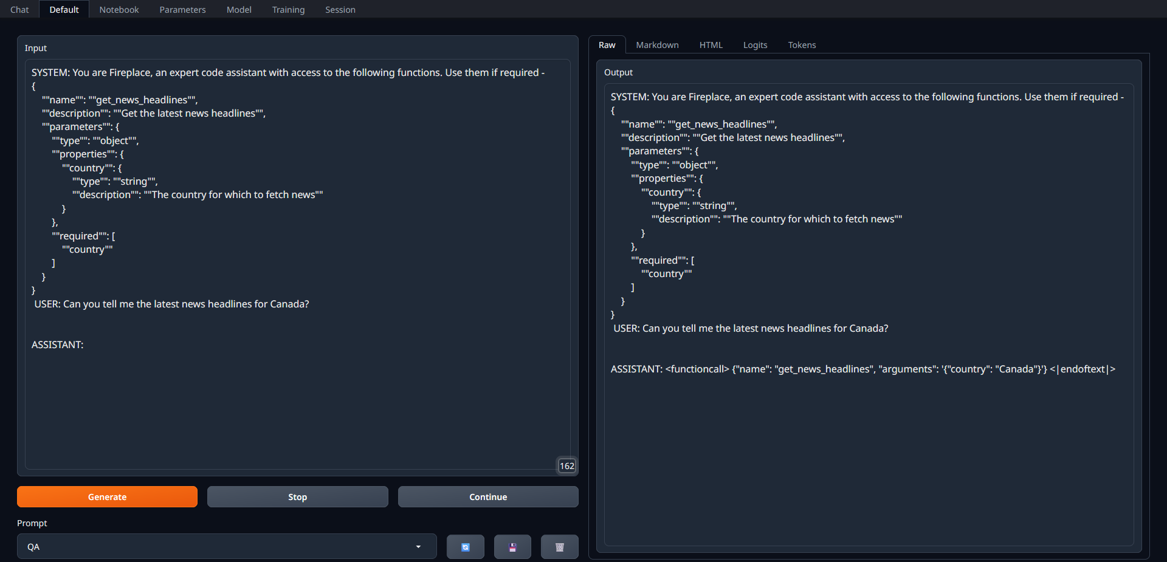Click the save prompt floppy disk icon
Screen dimensions: 1167x562
pyautogui.click(x=512, y=547)
